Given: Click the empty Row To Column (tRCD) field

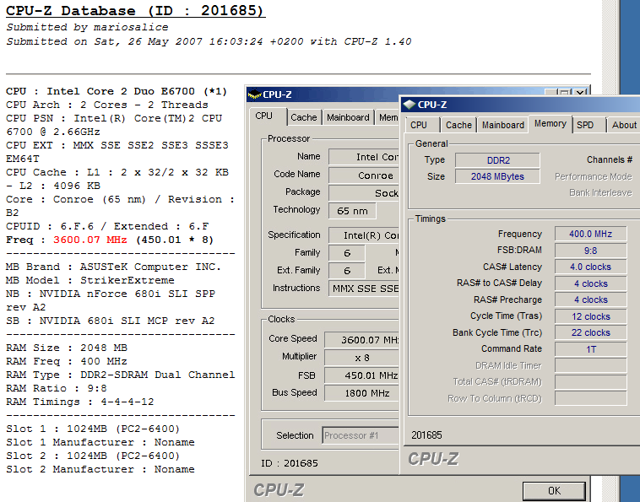Looking at the screenshot, I should (590, 398).
